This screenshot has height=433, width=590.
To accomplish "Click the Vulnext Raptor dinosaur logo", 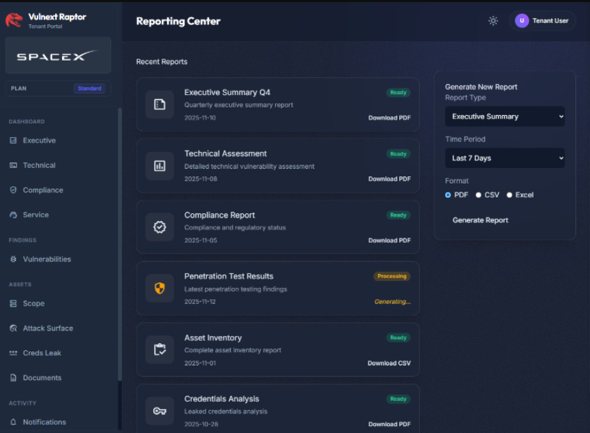I will 14,20.
